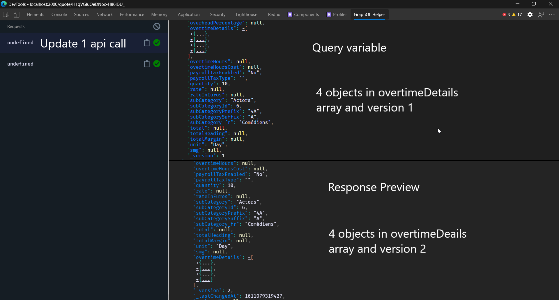Screen dimensions: 559x300
Task: Click the warning counter showing 17 warnings
Action: (517, 14)
